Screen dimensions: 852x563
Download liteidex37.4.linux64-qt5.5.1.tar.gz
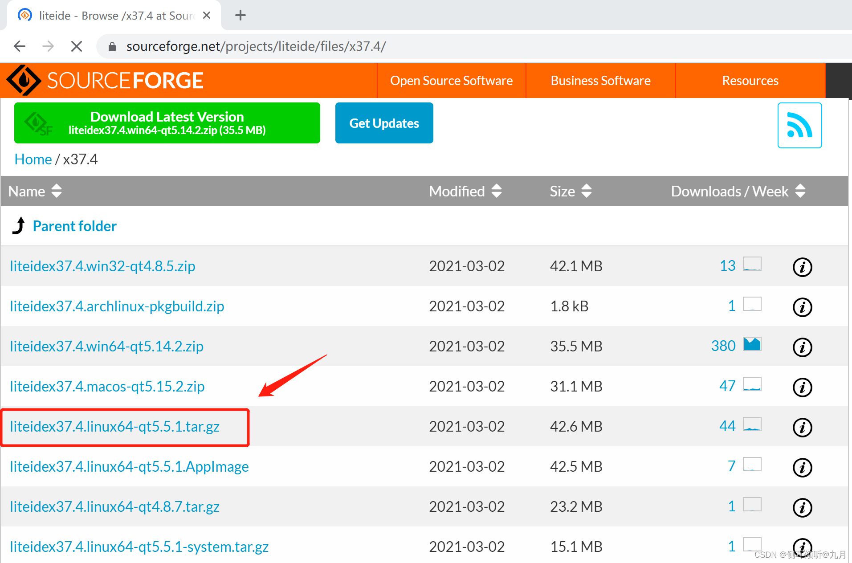pos(114,427)
